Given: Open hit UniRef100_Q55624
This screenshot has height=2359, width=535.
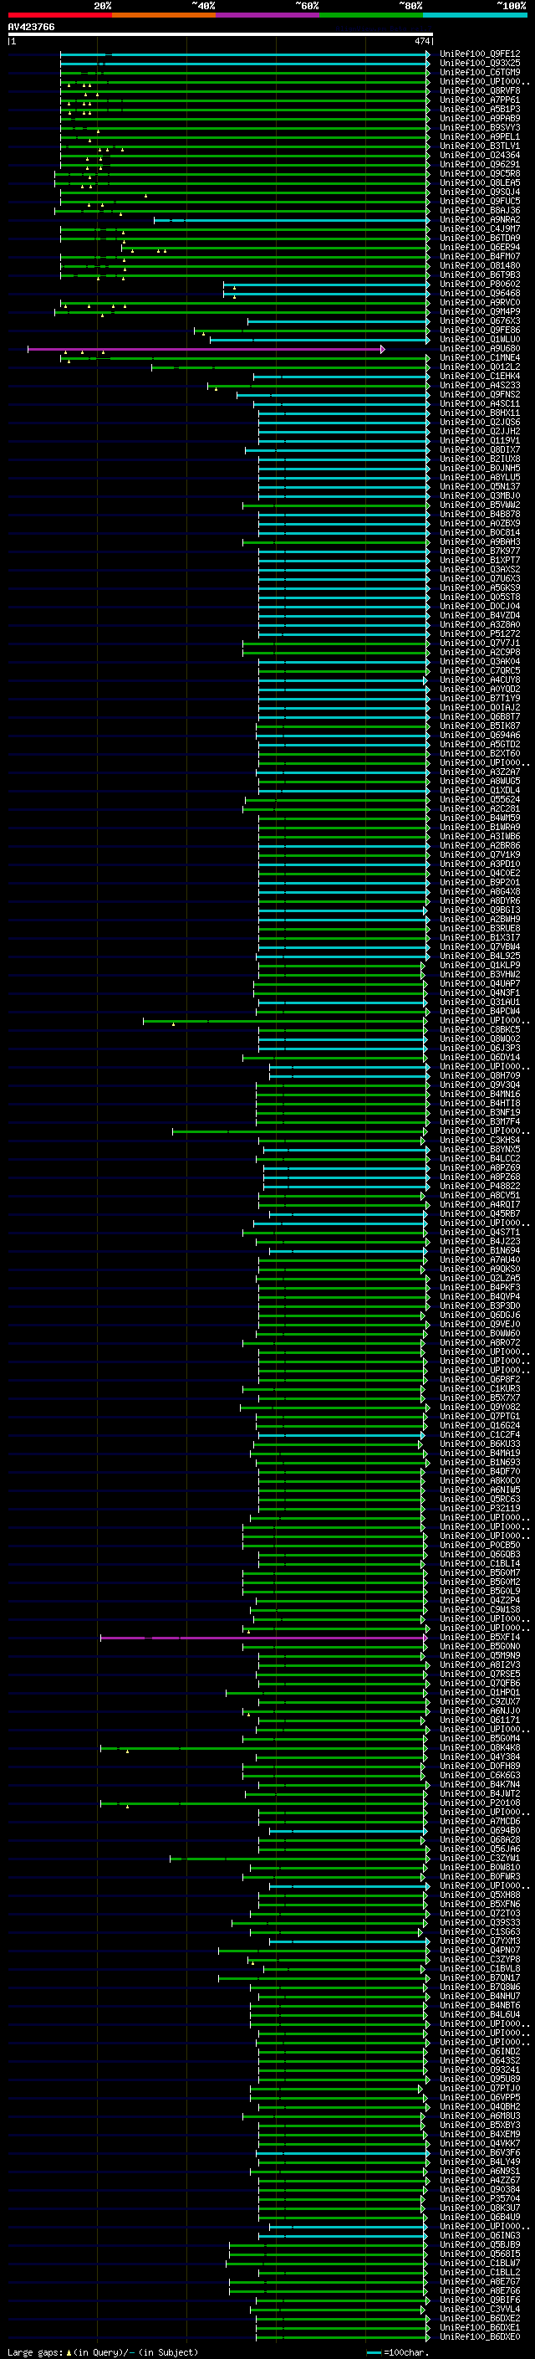Looking at the screenshot, I should coord(480,799).
